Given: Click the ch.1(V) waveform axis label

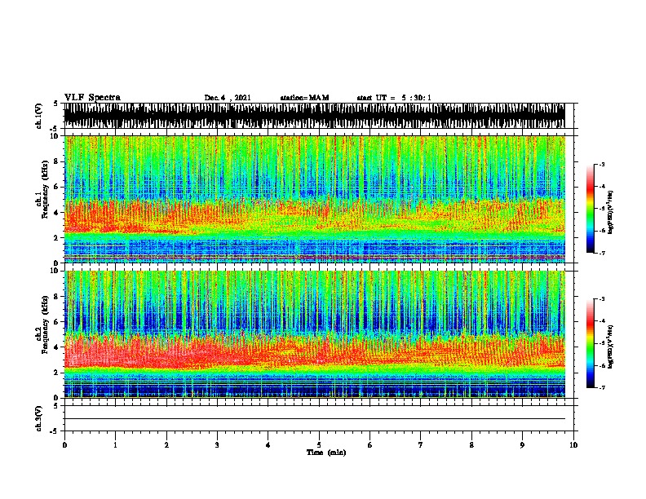Looking at the screenshot, I should click(x=39, y=115).
